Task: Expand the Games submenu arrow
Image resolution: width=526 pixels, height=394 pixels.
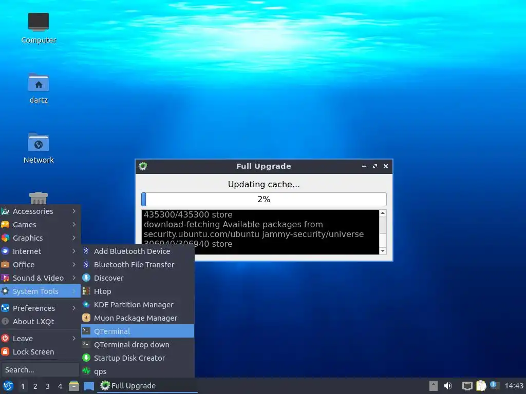Action: pos(74,225)
